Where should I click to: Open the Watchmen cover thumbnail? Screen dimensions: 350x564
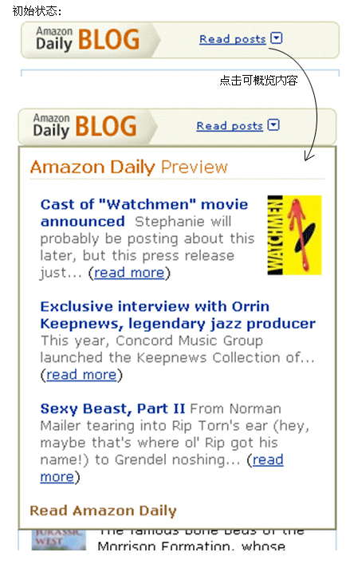coord(295,235)
